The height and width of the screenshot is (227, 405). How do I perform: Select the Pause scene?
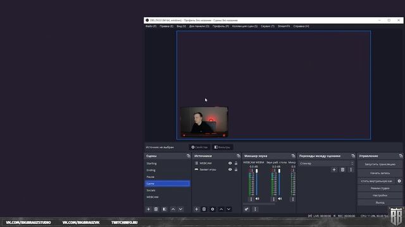point(167,177)
